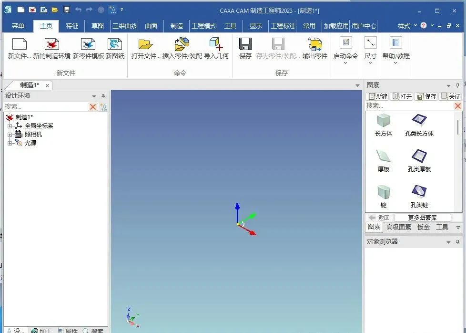The image size is (466, 333).
Task: Switch to the 三维曲线 ribbon tab
Action: [124, 26]
